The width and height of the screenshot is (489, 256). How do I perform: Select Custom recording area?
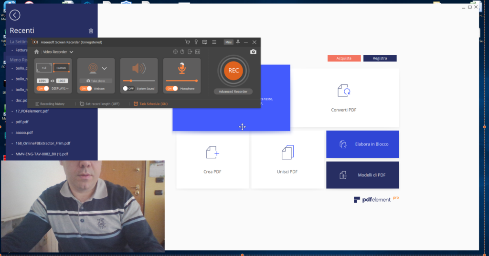point(61,68)
